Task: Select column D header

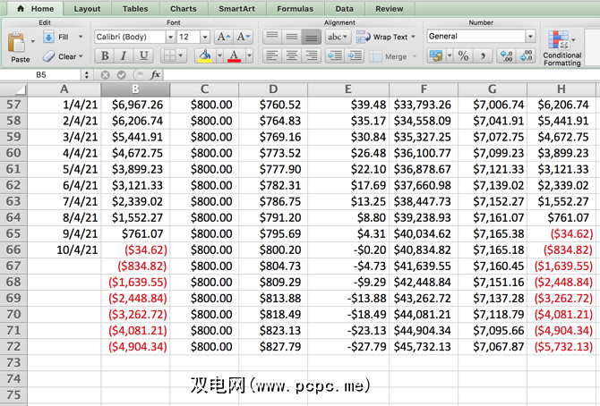Action: (x=274, y=89)
